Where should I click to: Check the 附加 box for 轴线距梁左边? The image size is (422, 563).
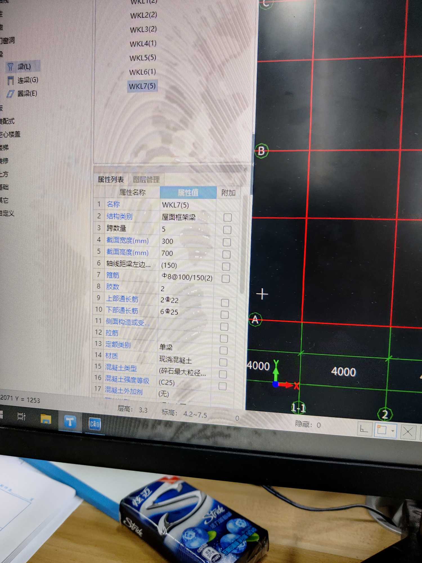click(226, 266)
